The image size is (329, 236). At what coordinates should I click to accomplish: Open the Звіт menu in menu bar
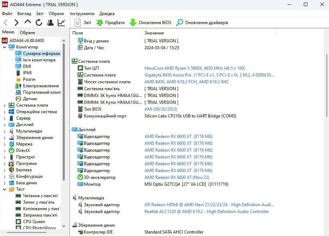pos(40,14)
